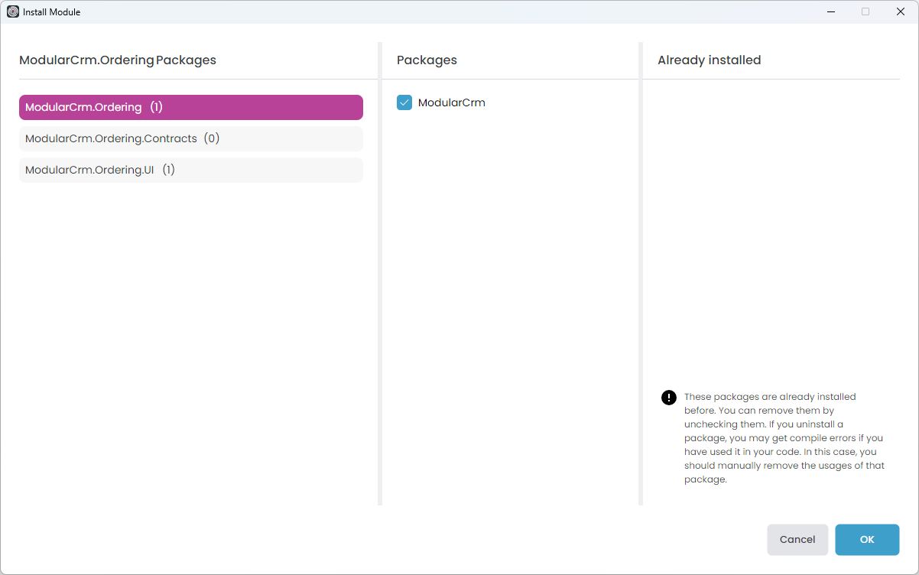Confirm installation with the OK button
This screenshot has width=919, height=575.
click(x=867, y=539)
